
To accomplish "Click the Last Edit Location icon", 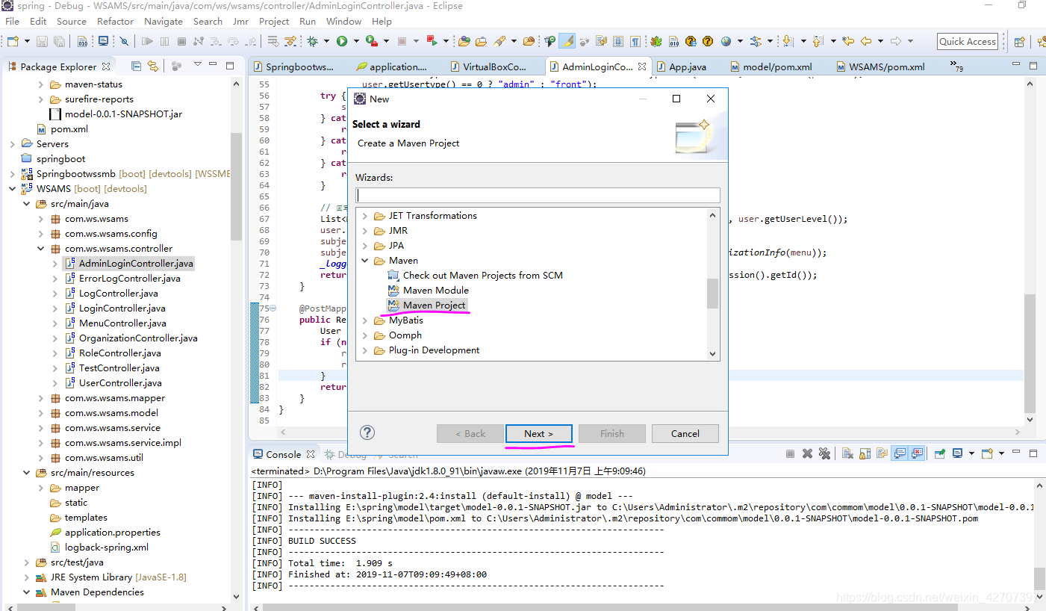I will tap(847, 41).
